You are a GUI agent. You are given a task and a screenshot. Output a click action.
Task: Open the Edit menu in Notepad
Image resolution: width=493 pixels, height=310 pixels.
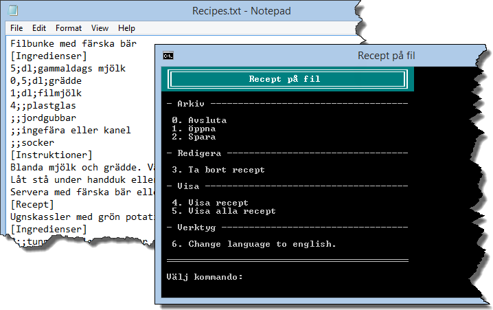point(39,28)
